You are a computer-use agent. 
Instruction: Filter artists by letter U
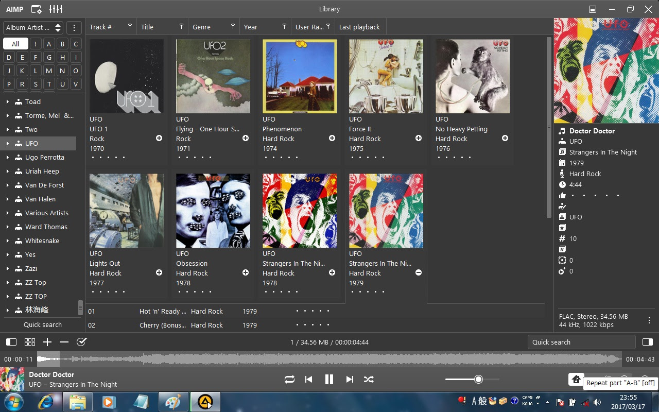coord(62,84)
